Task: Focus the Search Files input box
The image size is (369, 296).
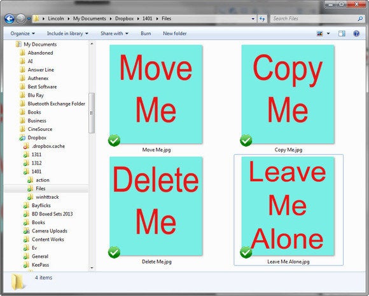Action: pos(317,18)
